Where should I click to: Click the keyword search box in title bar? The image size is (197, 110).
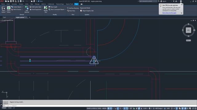148,1
